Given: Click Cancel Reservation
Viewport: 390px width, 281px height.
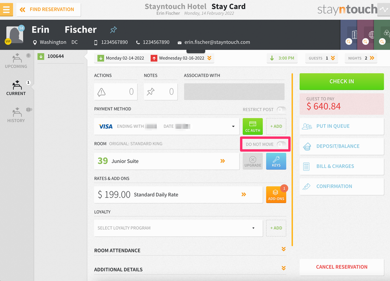Looking at the screenshot, I should pyautogui.click(x=342, y=267).
